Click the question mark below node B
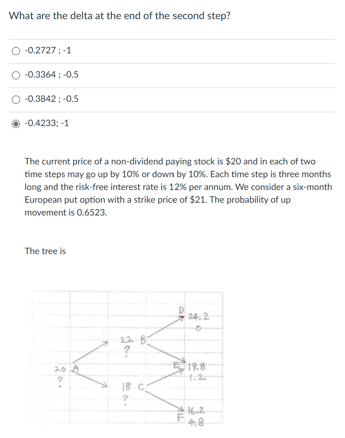Screen dimensions: 345x438 coord(126,351)
